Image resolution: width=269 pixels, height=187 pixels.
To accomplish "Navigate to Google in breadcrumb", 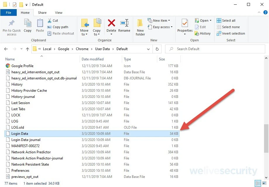I will (x=64, y=49).
